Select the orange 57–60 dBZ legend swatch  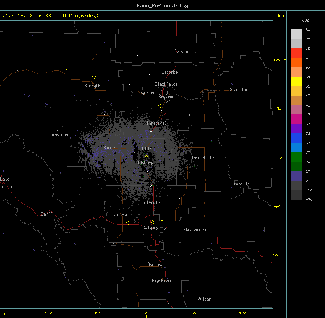[x=296, y=62]
